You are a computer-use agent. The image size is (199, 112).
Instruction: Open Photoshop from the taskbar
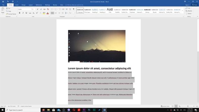click(x=89, y=110)
